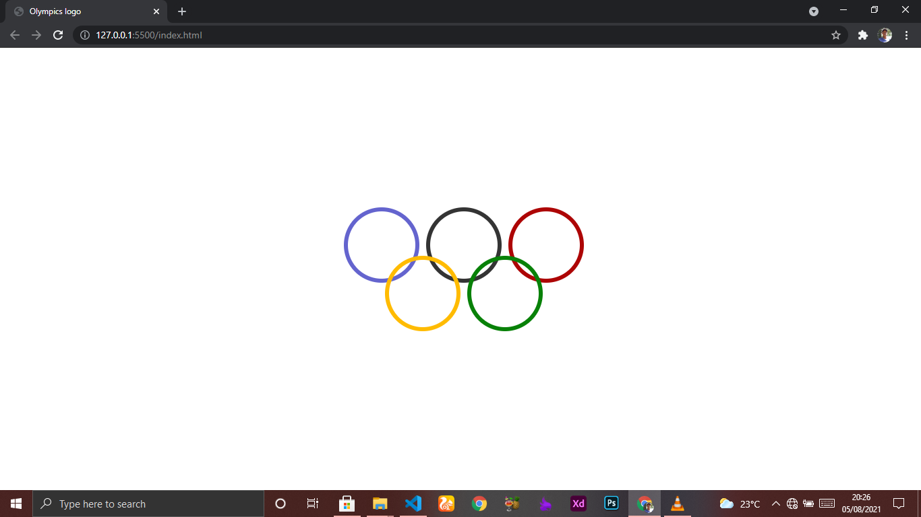Reload the index.html page
The height and width of the screenshot is (517, 921).
pos(57,35)
